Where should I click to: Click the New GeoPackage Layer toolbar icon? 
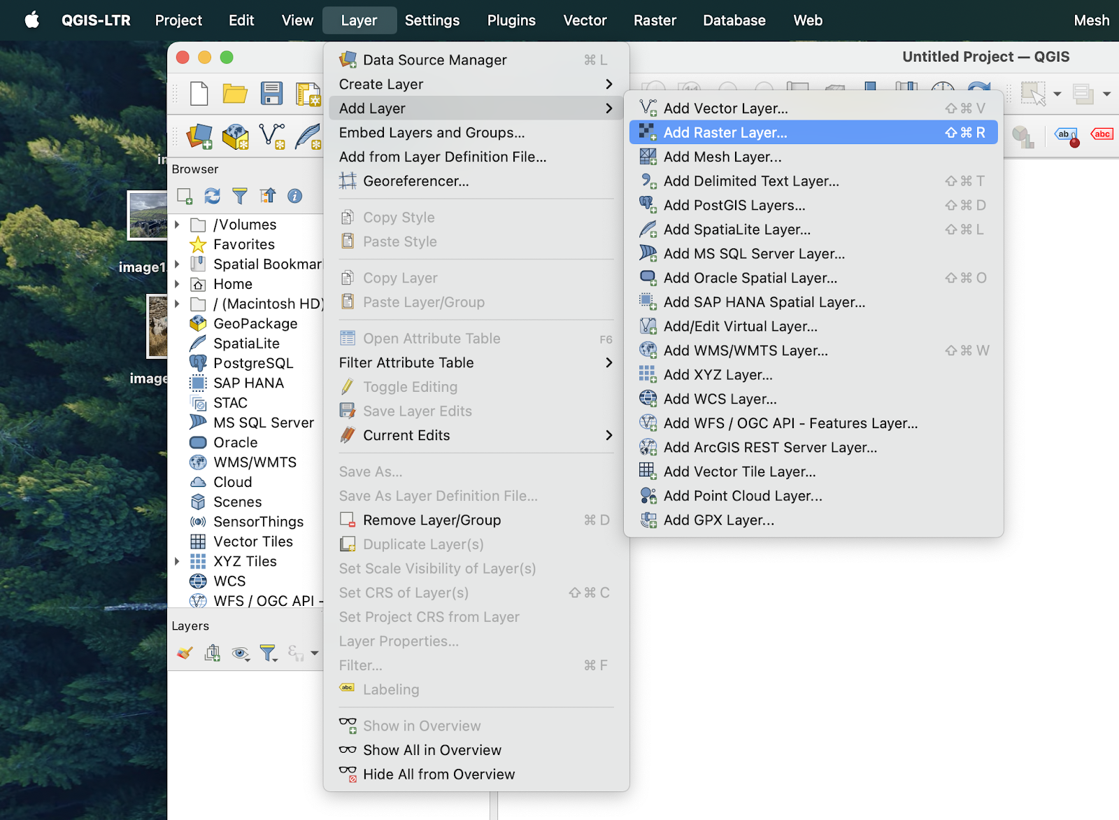[x=236, y=136]
